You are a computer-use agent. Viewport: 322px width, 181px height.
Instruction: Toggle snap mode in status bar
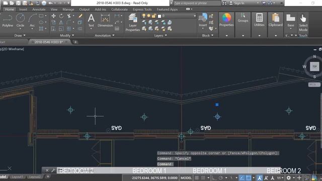[203, 178]
